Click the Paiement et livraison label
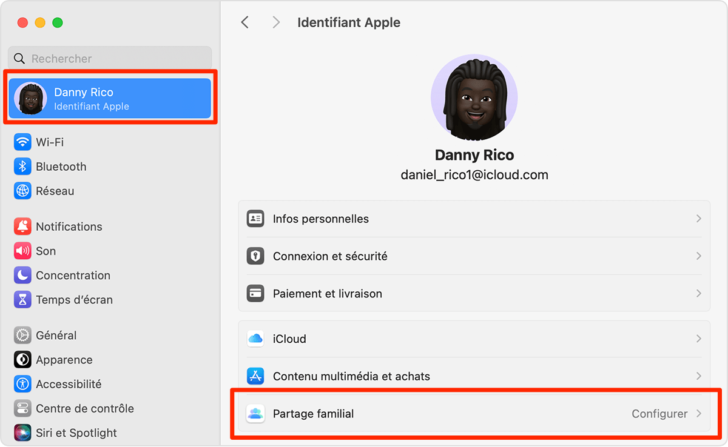 point(328,294)
